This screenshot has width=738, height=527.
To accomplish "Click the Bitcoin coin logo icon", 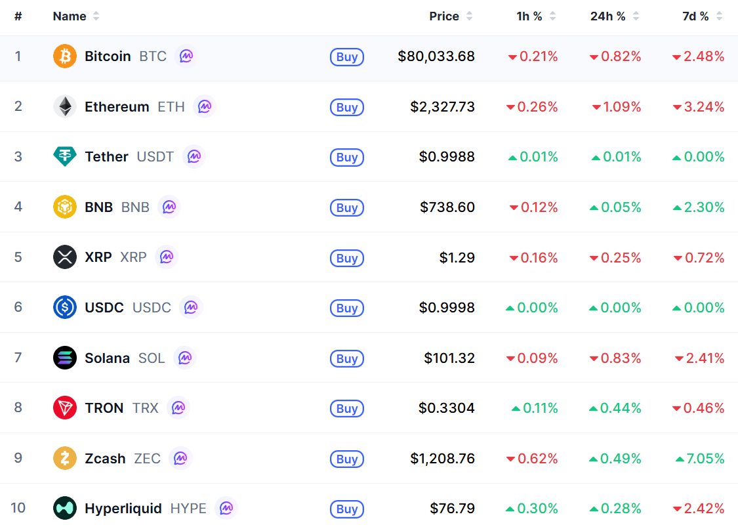I will pos(65,56).
